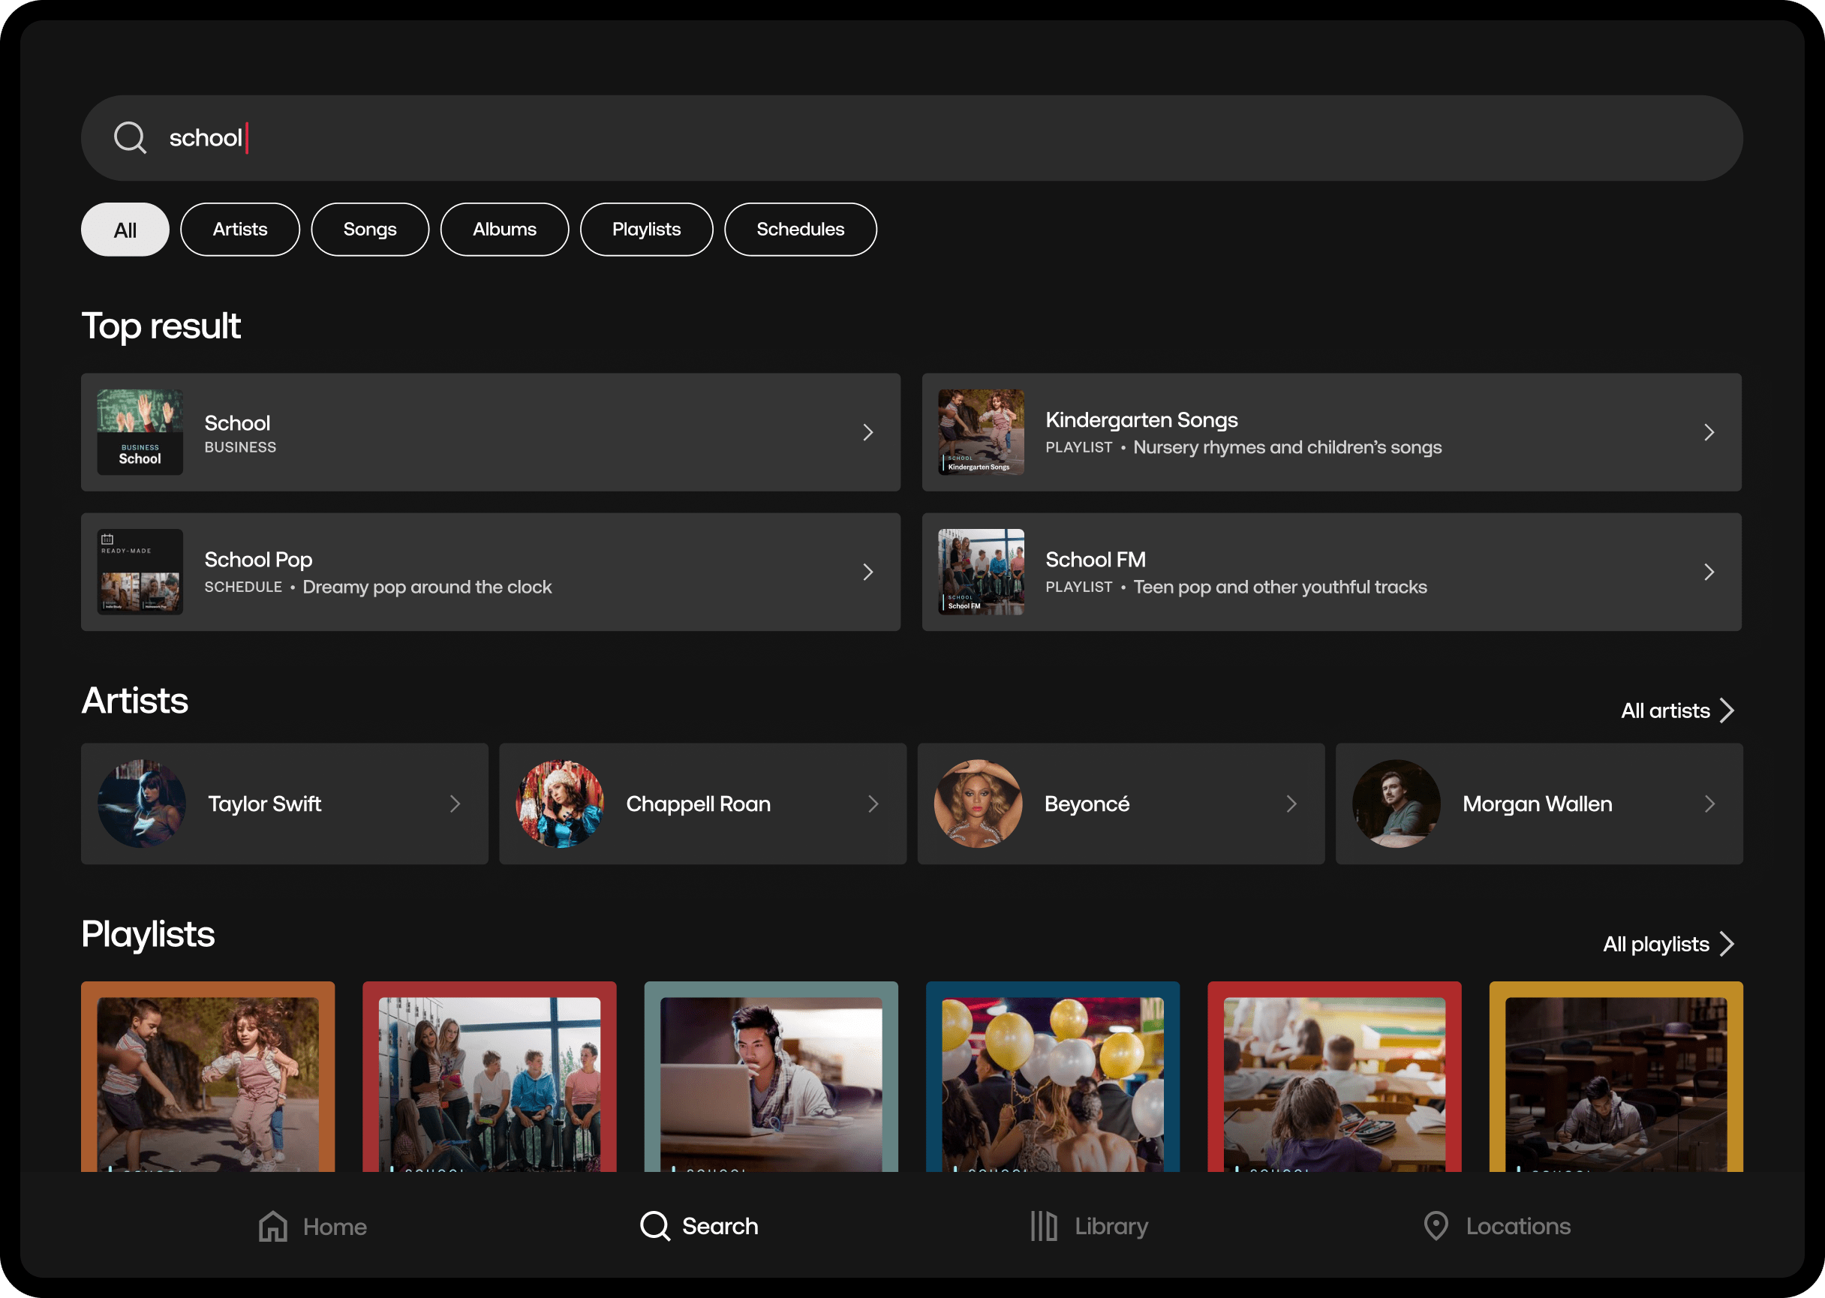Click the magnifier icon in search bar

[130, 137]
